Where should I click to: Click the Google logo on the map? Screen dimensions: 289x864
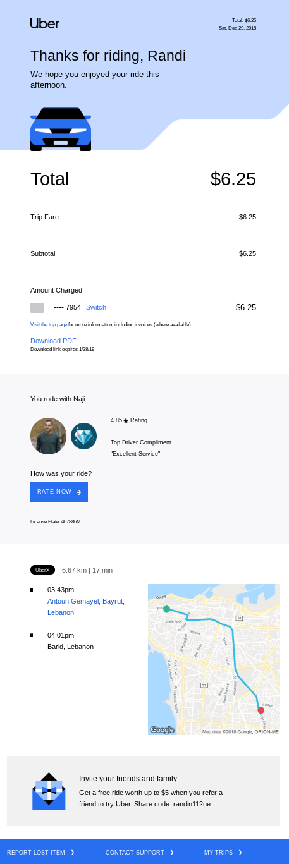pyautogui.click(x=162, y=730)
